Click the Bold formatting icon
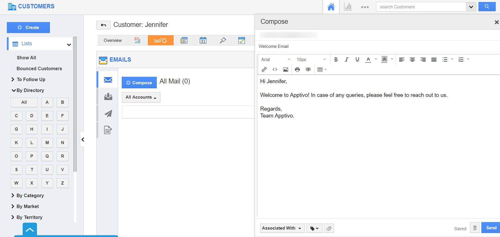The height and width of the screenshot is (237, 500). (336, 60)
